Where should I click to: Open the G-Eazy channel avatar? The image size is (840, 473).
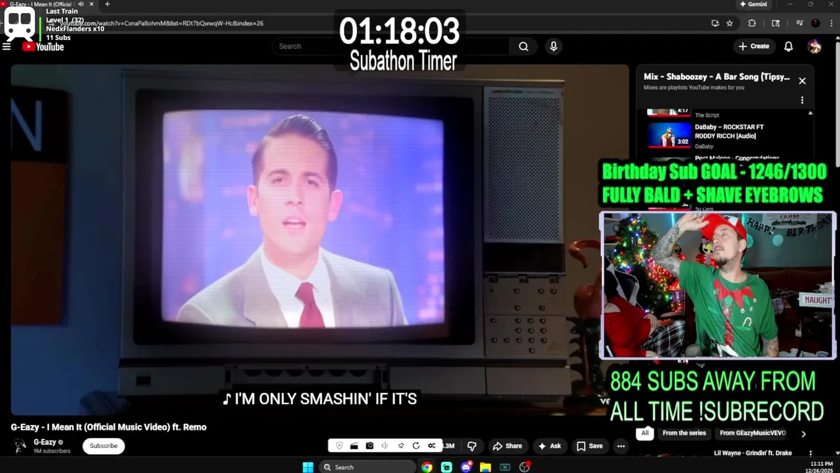(20, 446)
